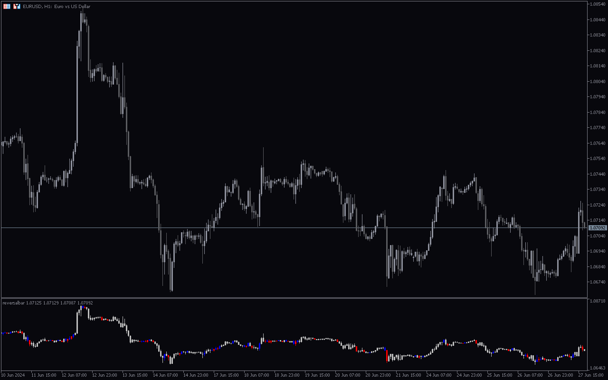The image size is (608, 380).
Task: Click the 18 Jun 07:00 time label
Action: (256, 375)
